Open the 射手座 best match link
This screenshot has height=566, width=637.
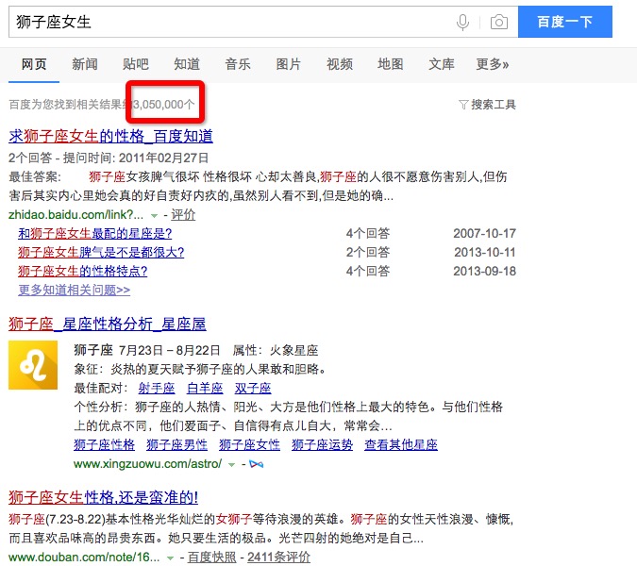157,388
